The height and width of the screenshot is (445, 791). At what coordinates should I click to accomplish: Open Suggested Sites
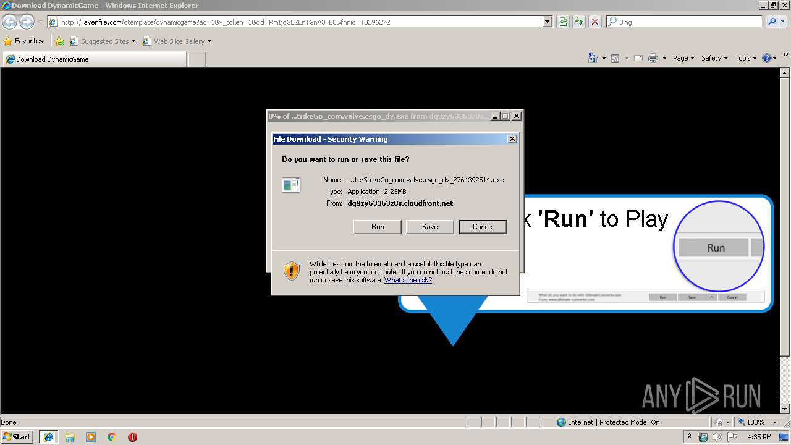coord(102,41)
